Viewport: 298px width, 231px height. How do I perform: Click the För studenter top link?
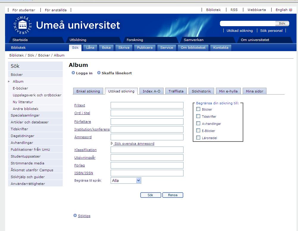24,10
